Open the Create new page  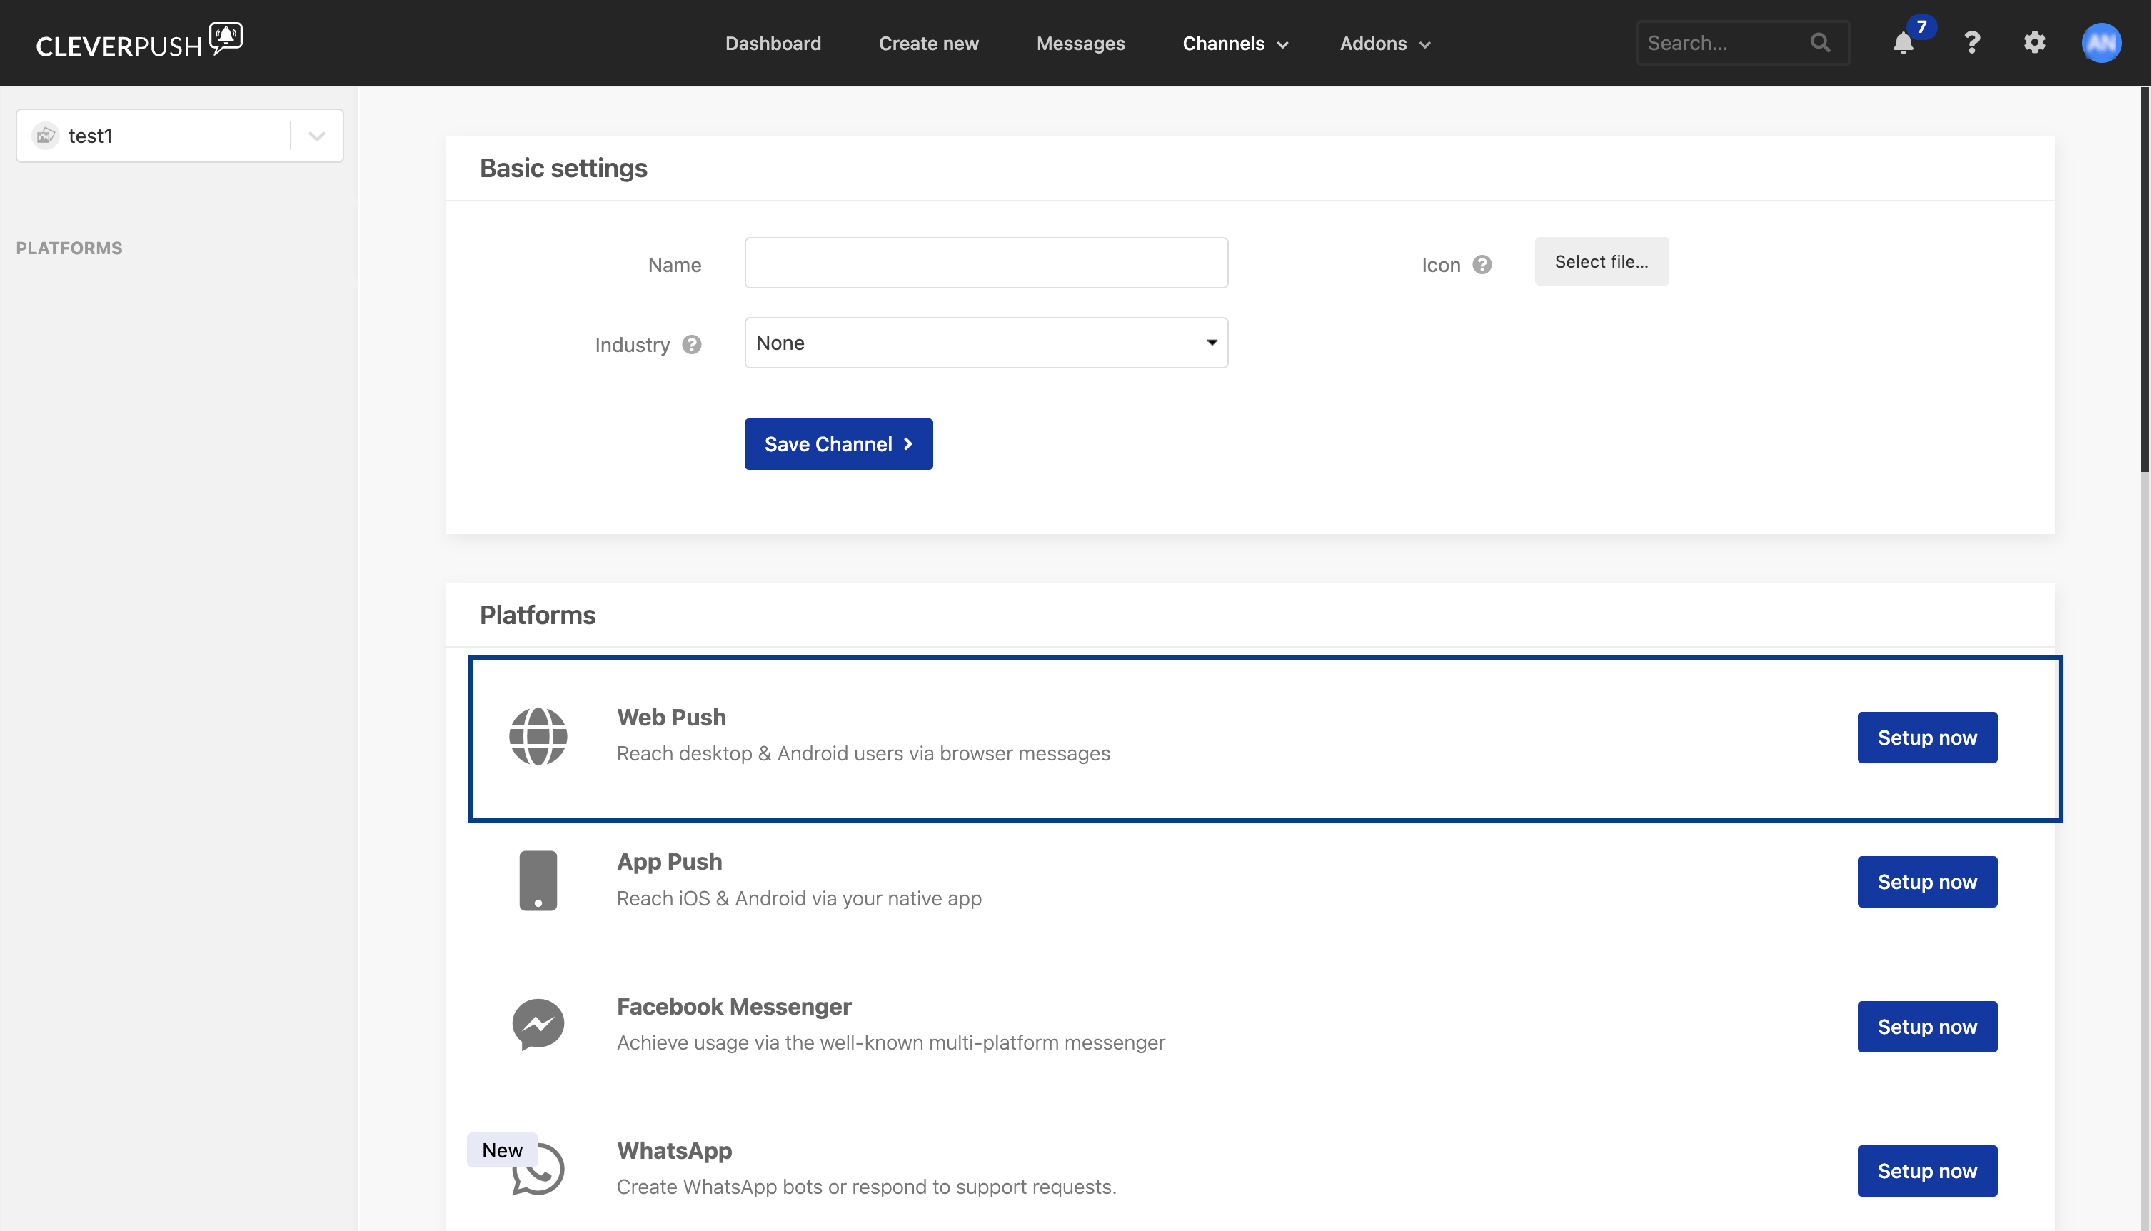(929, 43)
